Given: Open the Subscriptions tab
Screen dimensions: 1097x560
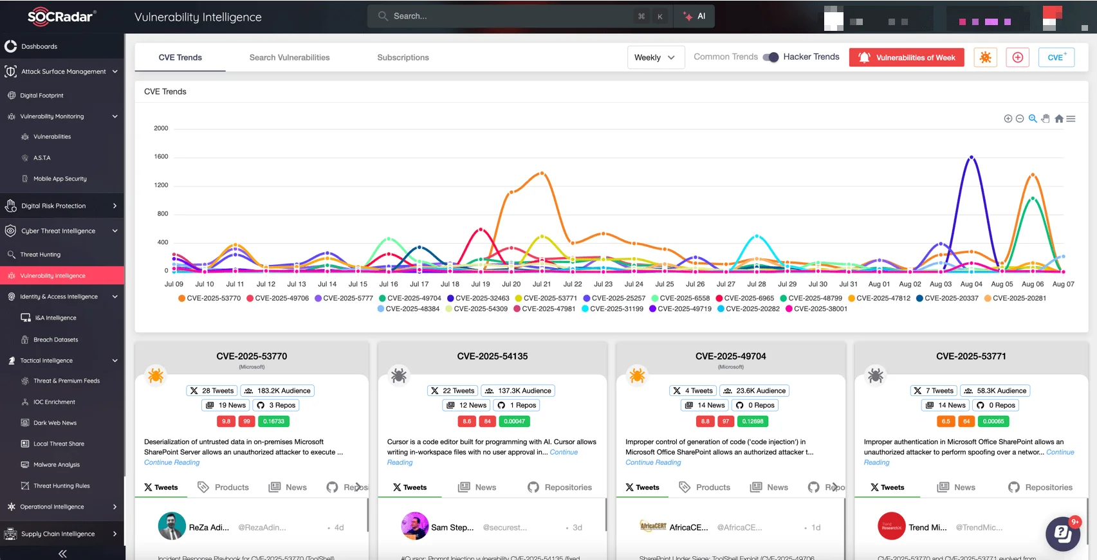Looking at the screenshot, I should (403, 57).
